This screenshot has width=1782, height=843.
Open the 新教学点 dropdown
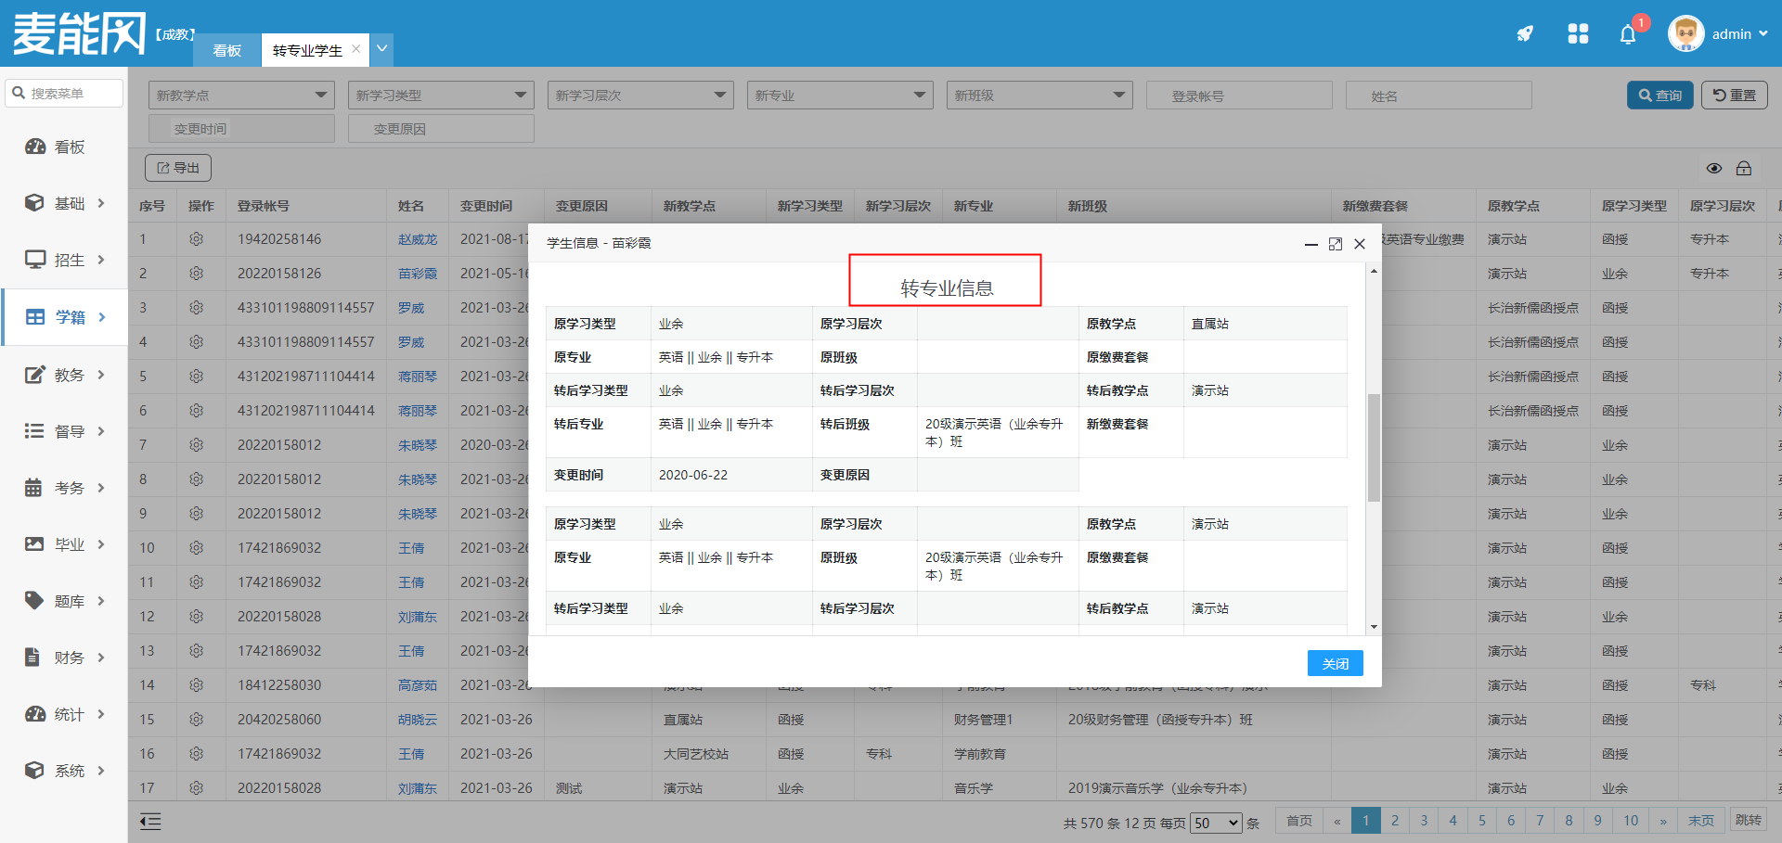[241, 96]
